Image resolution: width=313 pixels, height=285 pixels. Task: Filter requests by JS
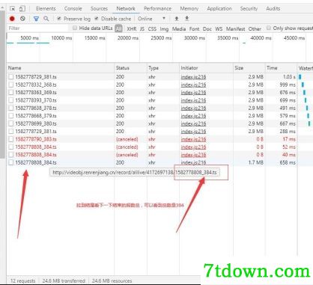[x=142, y=29]
